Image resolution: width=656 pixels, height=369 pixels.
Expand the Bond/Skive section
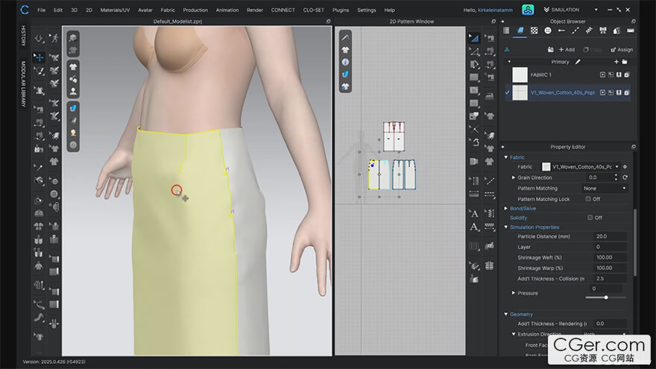506,209
